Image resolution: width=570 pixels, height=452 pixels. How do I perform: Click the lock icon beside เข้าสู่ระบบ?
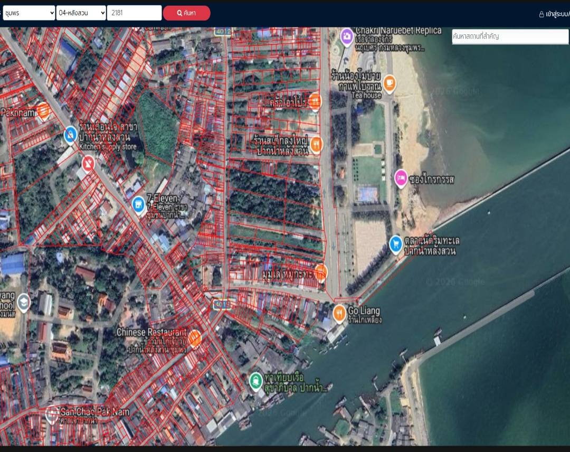541,15
